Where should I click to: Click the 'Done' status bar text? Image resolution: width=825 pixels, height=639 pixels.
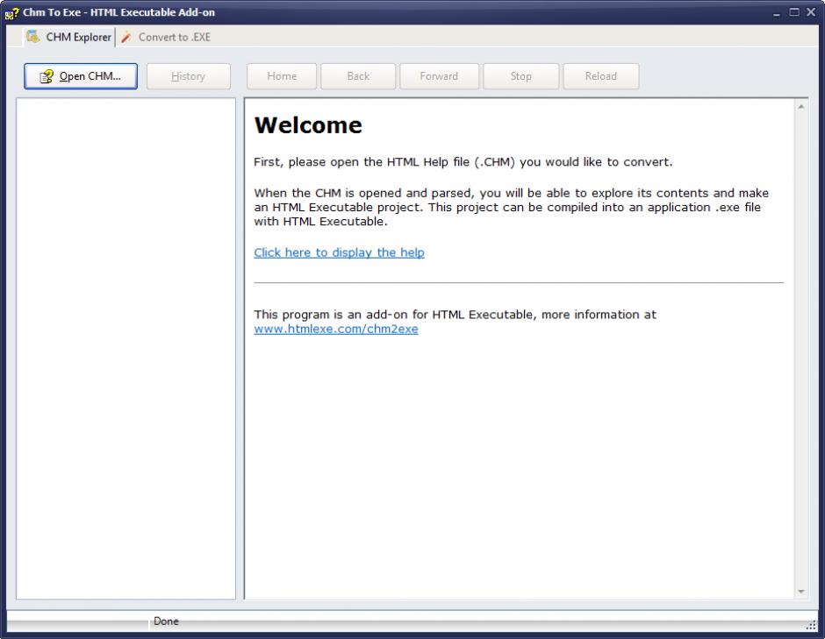point(166,621)
